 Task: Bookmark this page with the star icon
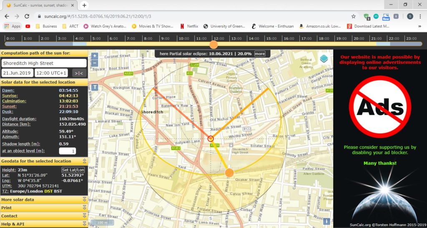(354, 16)
